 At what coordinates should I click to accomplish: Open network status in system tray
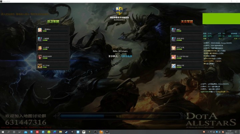pyautogui.click(x=211, y=132)
